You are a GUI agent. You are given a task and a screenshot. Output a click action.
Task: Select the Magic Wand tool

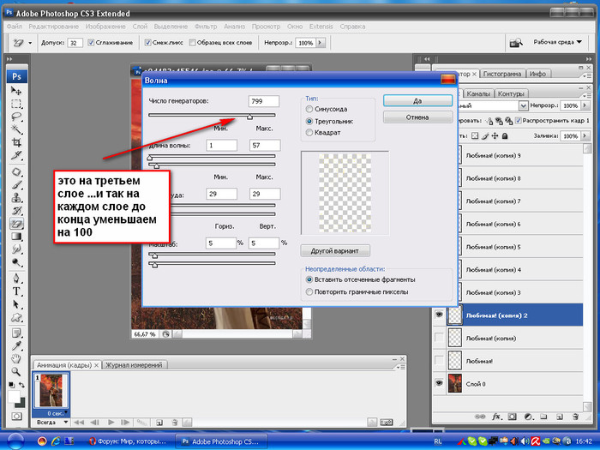coord(16,129)
